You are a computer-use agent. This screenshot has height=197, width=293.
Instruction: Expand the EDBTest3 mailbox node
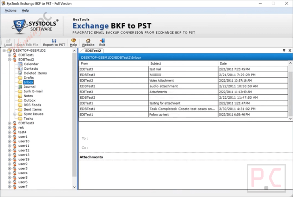[10, 123]
